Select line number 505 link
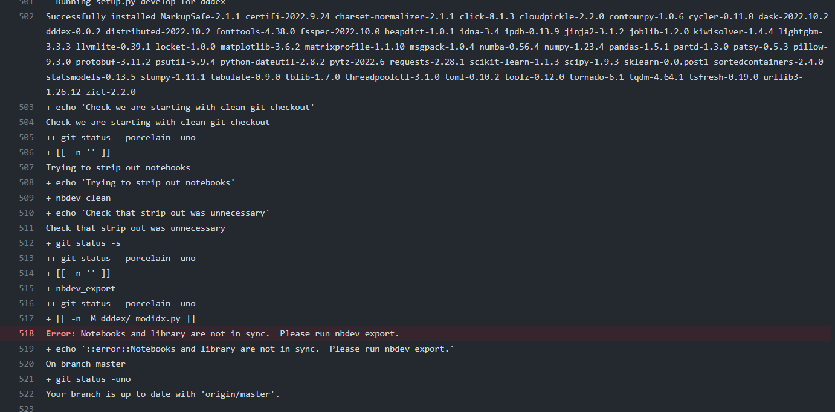835x412 pixels. [26, 137]
